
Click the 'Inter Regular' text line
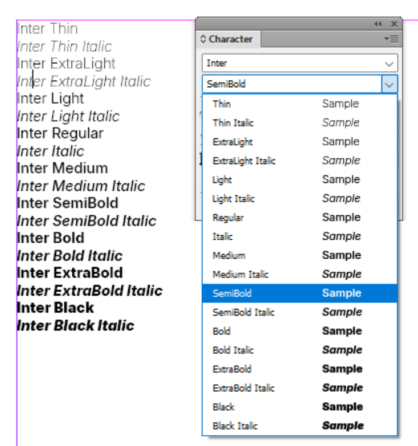(x=60, y=134)
